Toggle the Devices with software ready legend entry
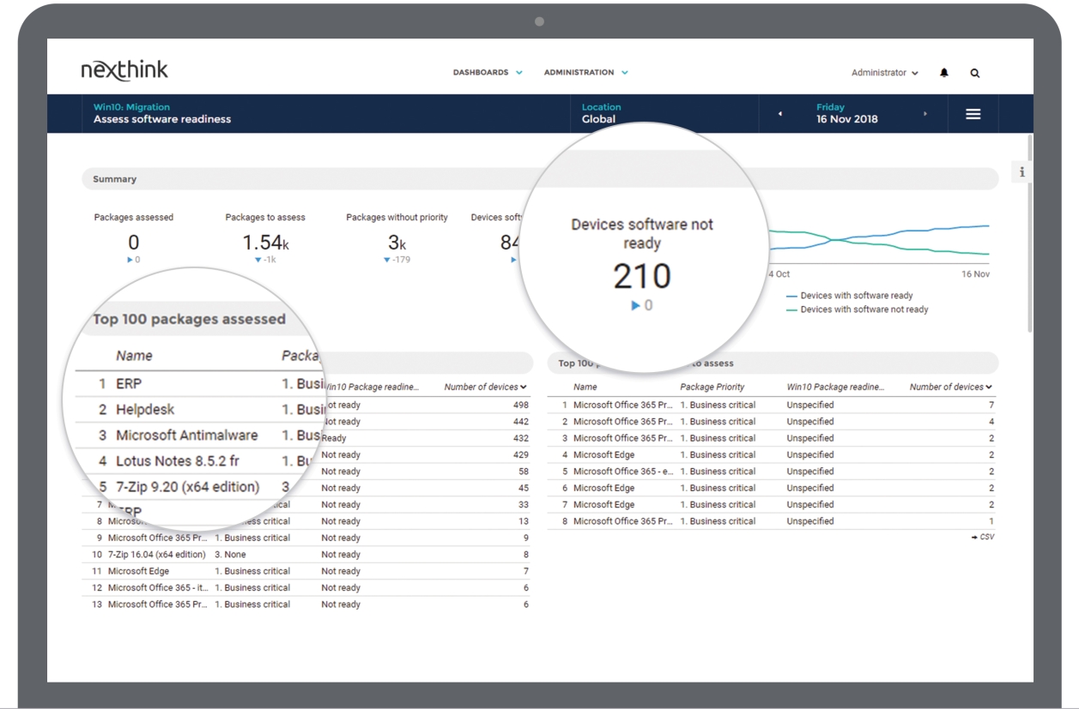The image size is (1079, 709). (x=850, y=296)
